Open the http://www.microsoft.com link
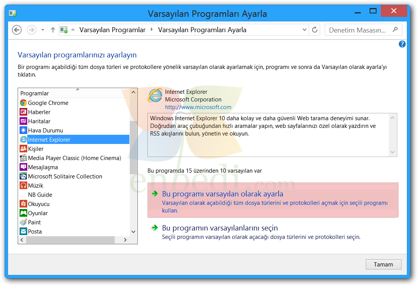Screen dimensions: 418x286 (x=198, y=107)
